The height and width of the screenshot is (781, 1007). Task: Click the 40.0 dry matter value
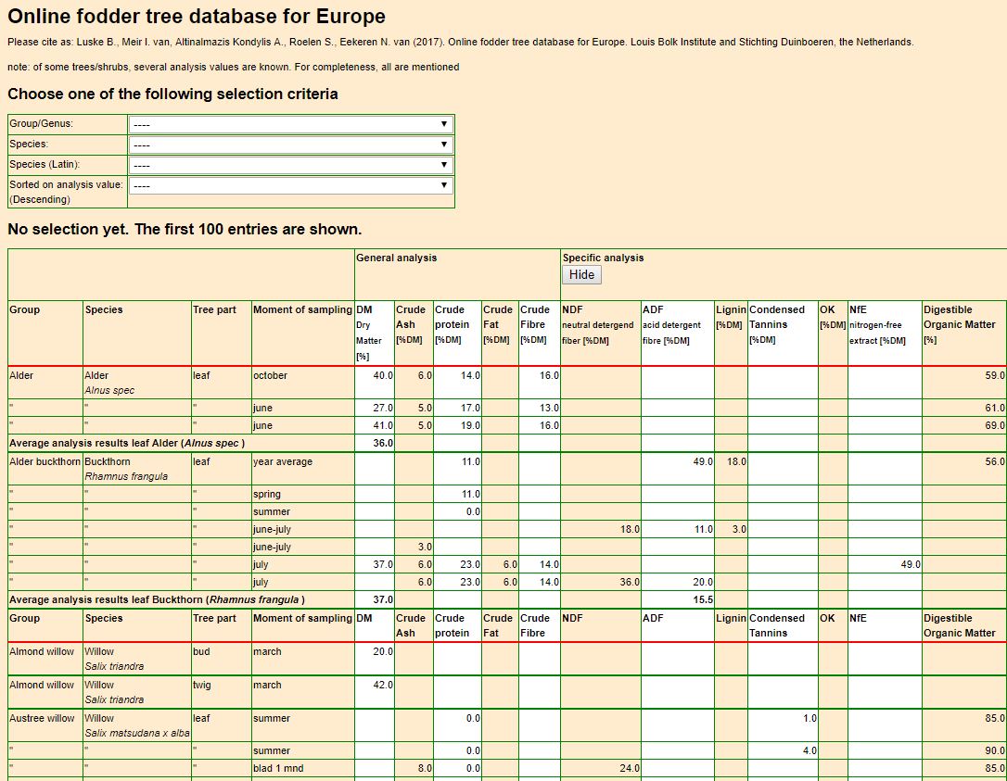pos(383,375)
